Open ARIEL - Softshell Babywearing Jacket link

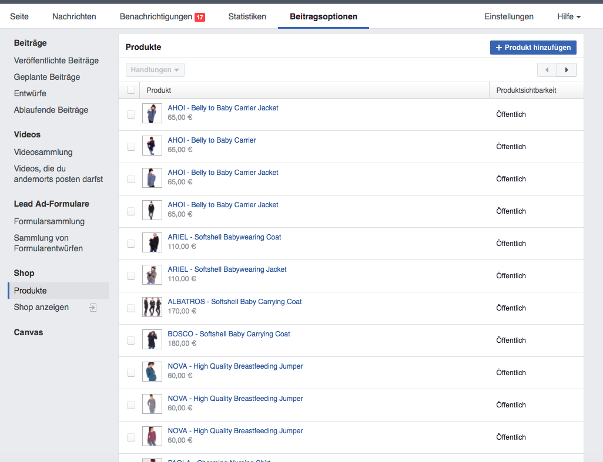coord(227,269)
